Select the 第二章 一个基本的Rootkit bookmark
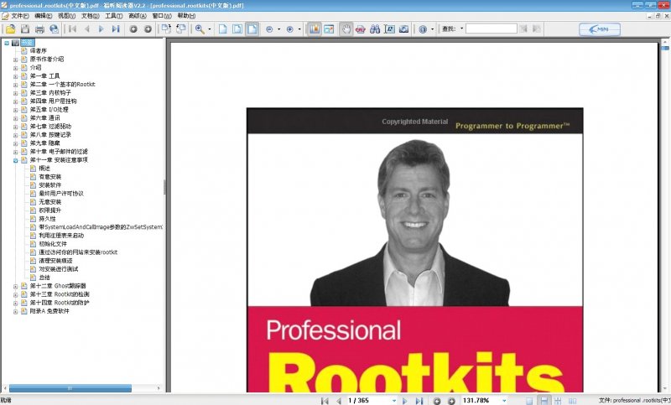671x405 pixels. click(62, 84)
